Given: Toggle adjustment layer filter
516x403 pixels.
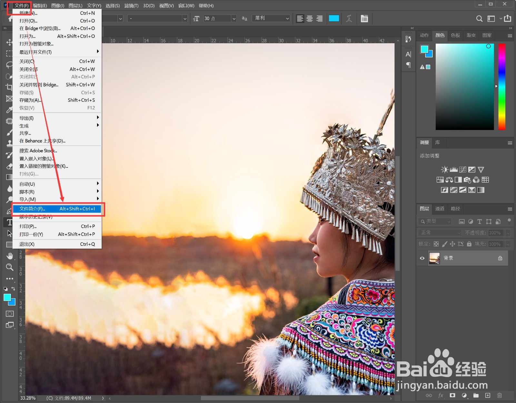Looking at the screenshot, I should (471, 221).
